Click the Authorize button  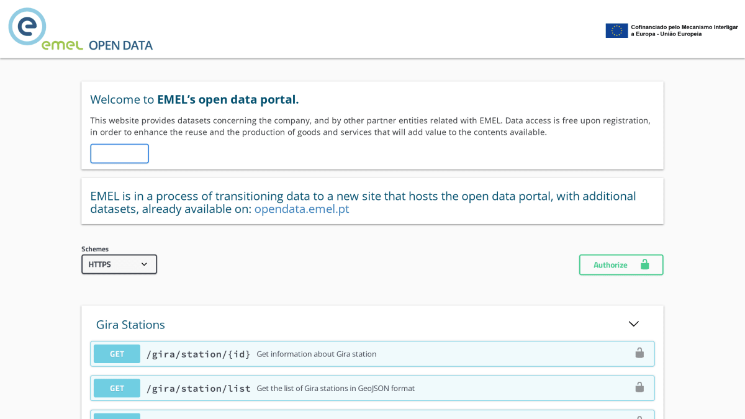[621, 265]
